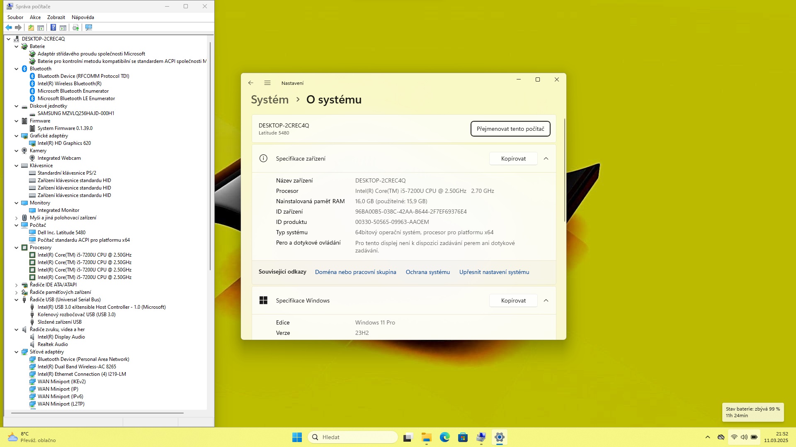
Task: Collapse the Procesory tree node
Action: click(17, 248)
